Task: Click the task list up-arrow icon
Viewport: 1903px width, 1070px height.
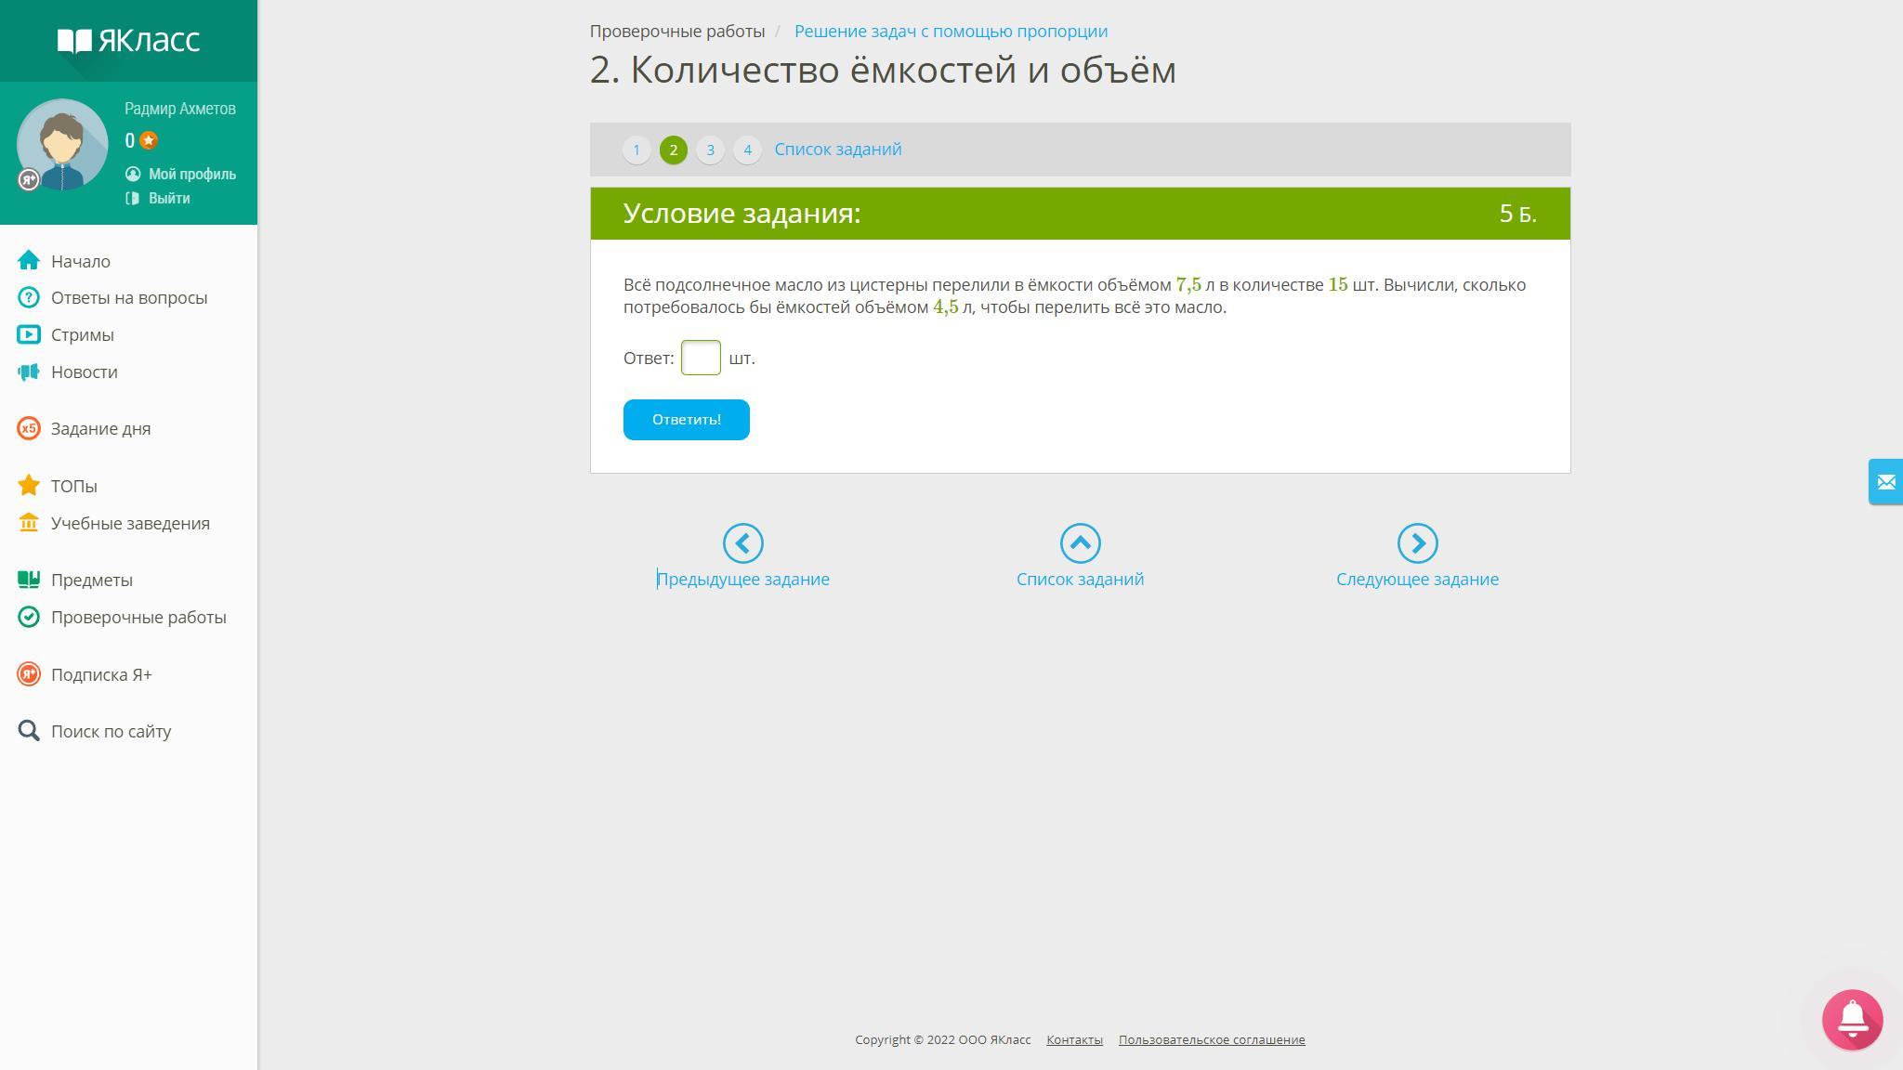Action: click(1080, 543)
